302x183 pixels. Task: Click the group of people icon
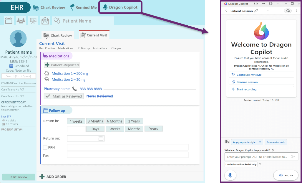point(21,21)
